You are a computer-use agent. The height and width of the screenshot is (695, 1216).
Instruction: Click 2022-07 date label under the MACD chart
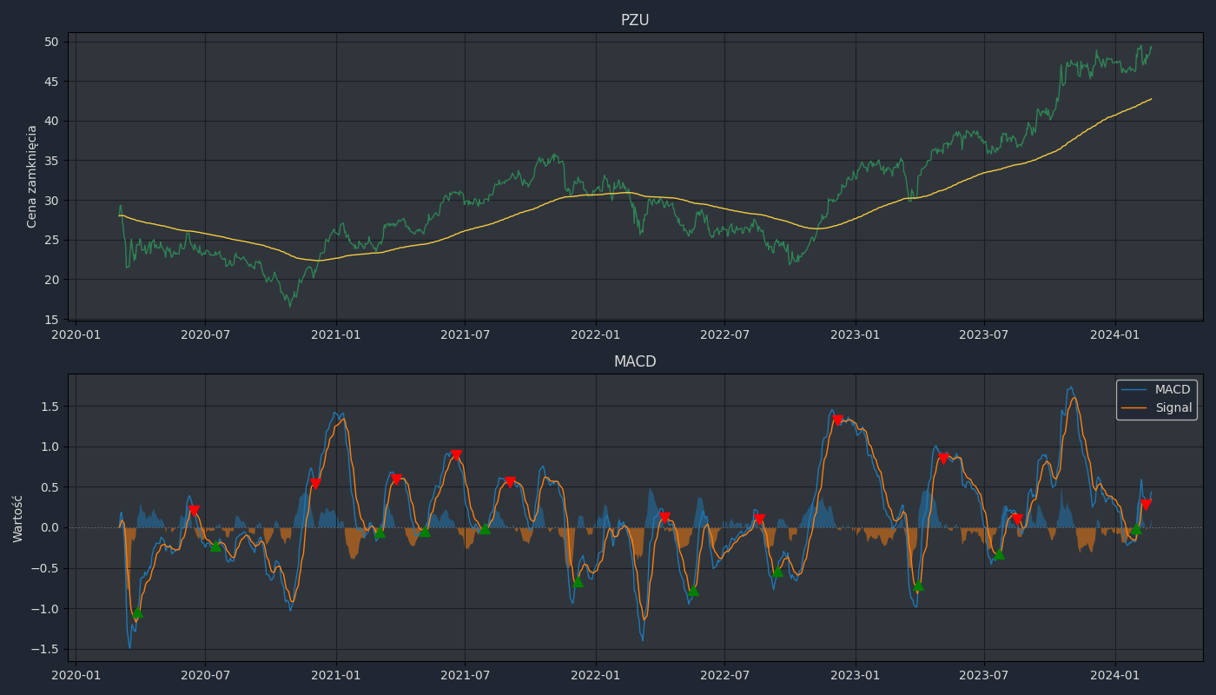(x=724, y=675)
